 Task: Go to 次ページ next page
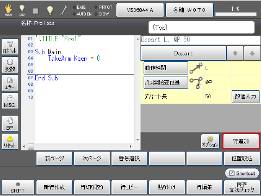point(92,159)
